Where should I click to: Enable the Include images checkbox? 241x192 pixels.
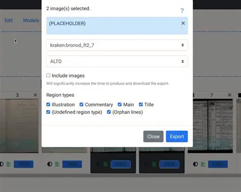(48, 75)
